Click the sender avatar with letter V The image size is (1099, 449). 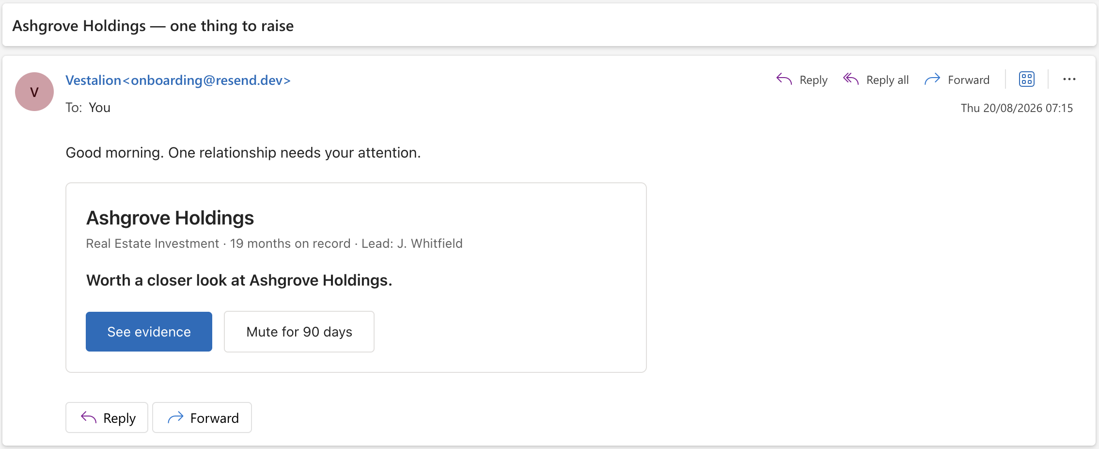tap(34, 92)
